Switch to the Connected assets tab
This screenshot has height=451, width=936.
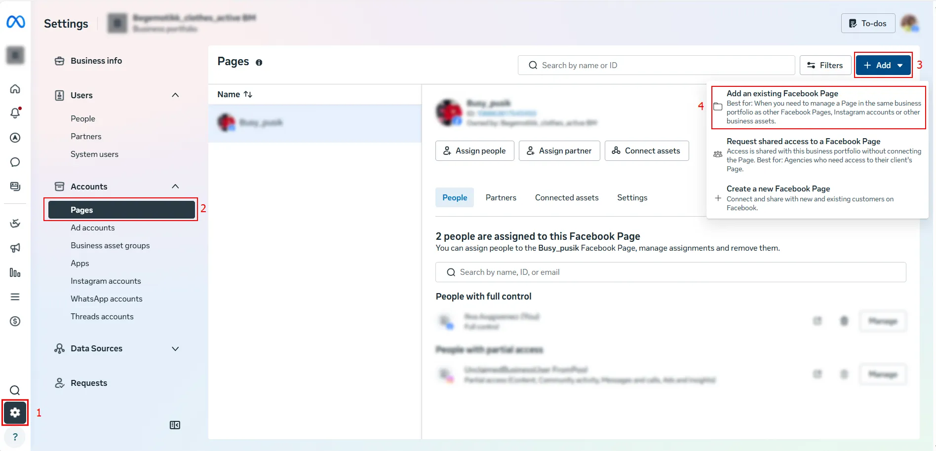(x=567, y=197)
